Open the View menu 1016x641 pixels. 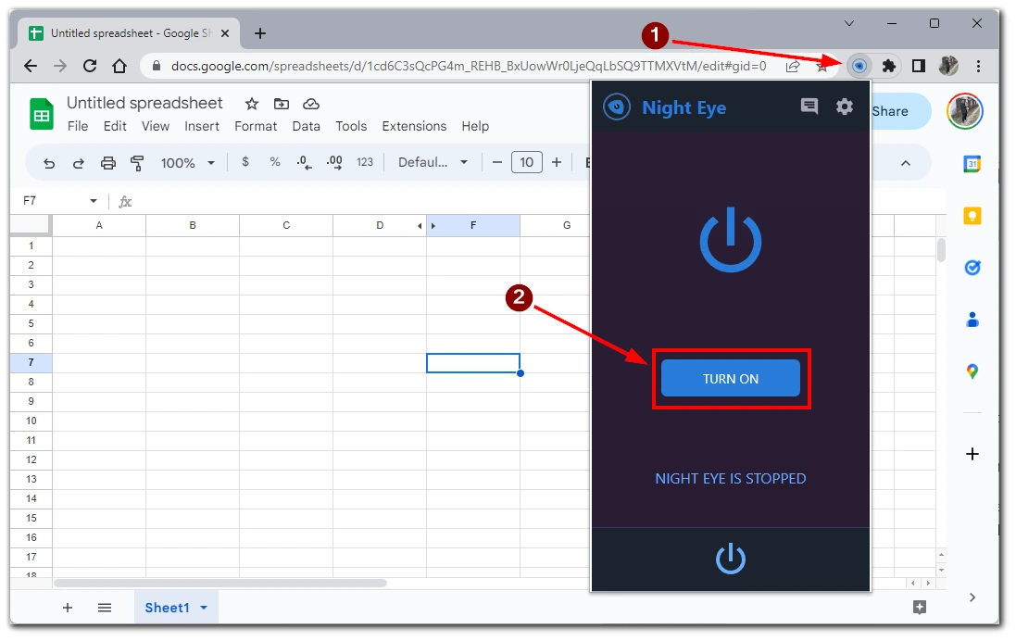(x=156, y=126)
